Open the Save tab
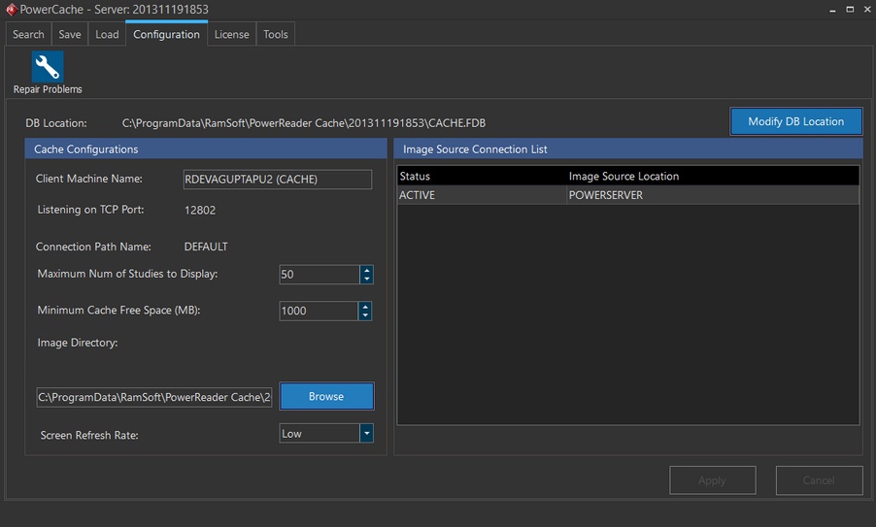876x527 pixels. point(70,34)
